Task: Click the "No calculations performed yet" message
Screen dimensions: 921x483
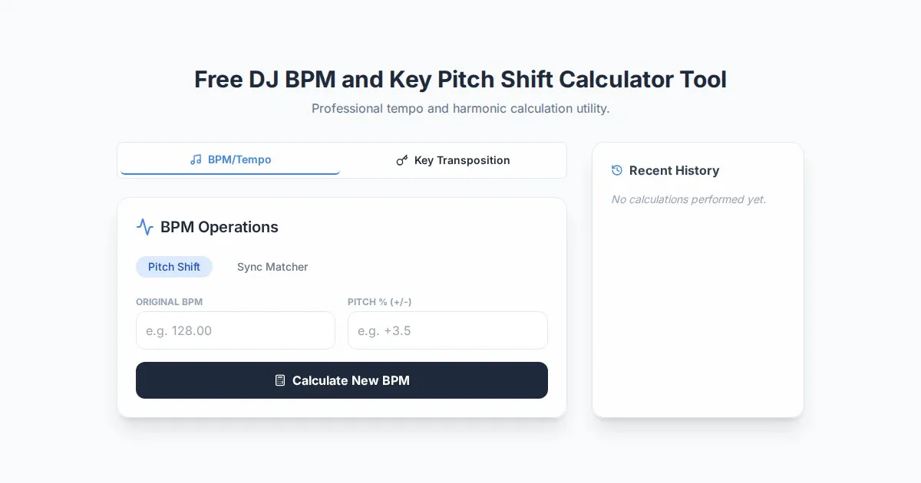Action: click(x=688, y=199)
